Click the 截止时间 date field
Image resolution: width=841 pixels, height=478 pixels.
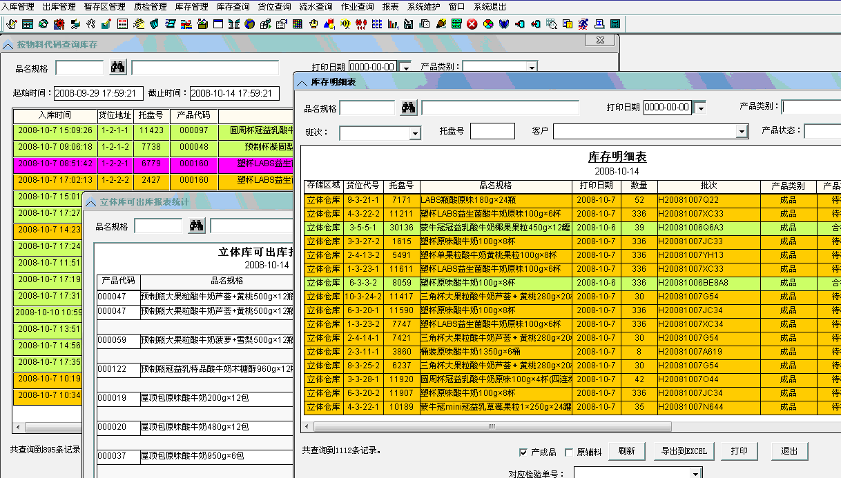[x=235, y=93]
